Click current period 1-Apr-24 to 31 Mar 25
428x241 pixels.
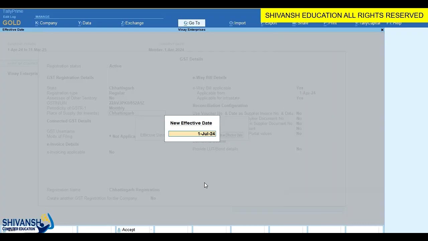[x=27, y=50]
